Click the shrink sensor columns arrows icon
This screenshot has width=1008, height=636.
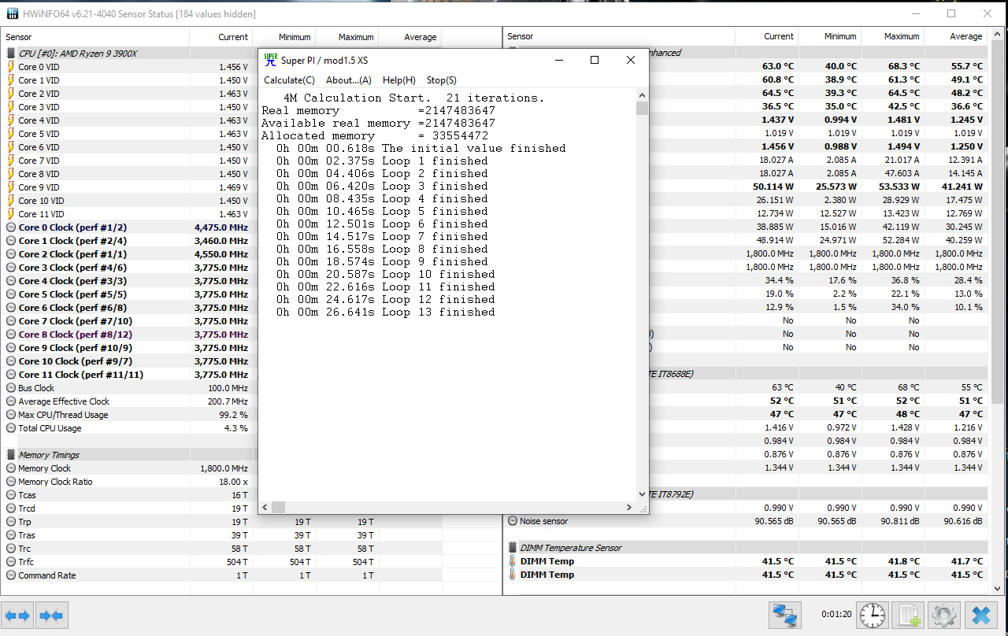pos(52,615)
